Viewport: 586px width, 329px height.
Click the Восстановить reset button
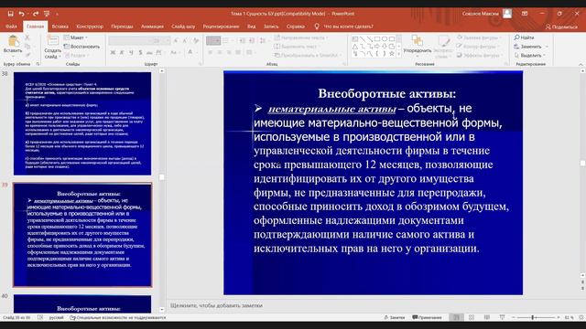(81, 47)
